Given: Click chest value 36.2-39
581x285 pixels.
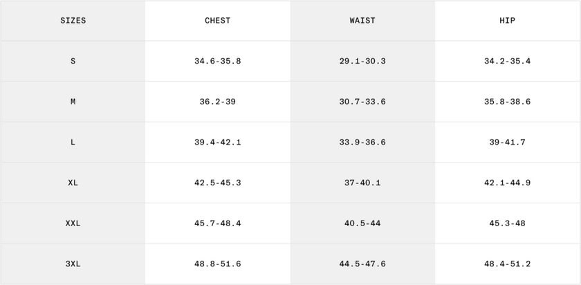Looking at the screenshot, I should (217, 102).
